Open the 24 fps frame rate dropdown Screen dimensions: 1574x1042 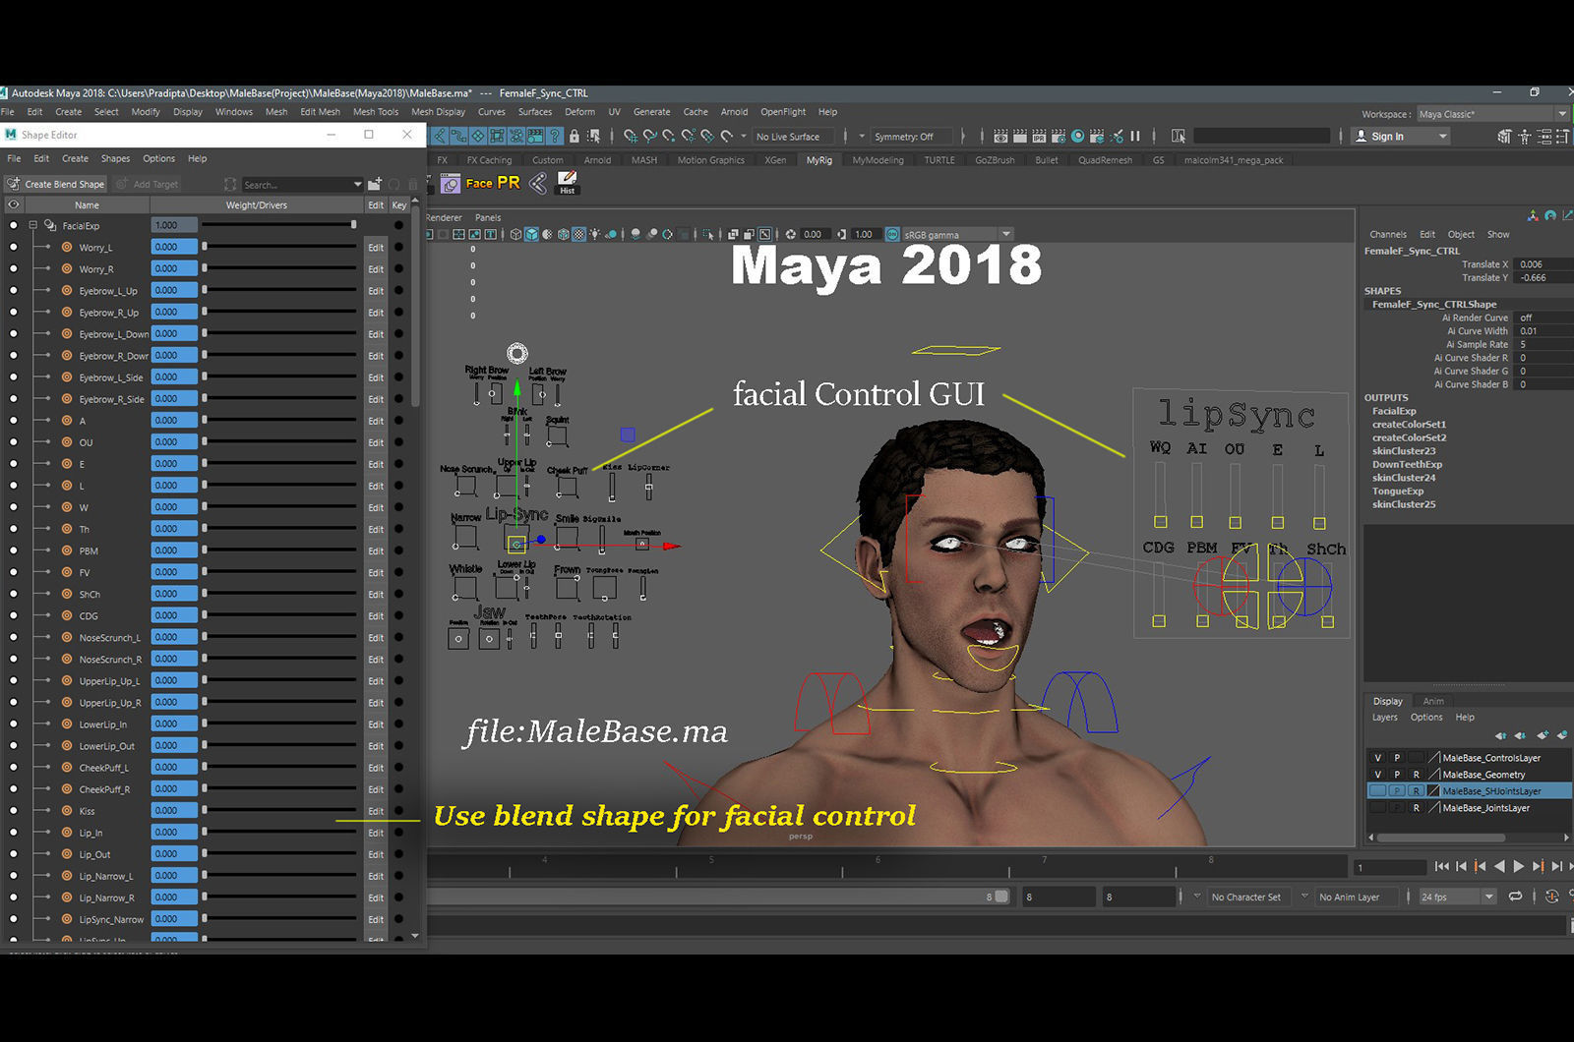click(1488, 897)
